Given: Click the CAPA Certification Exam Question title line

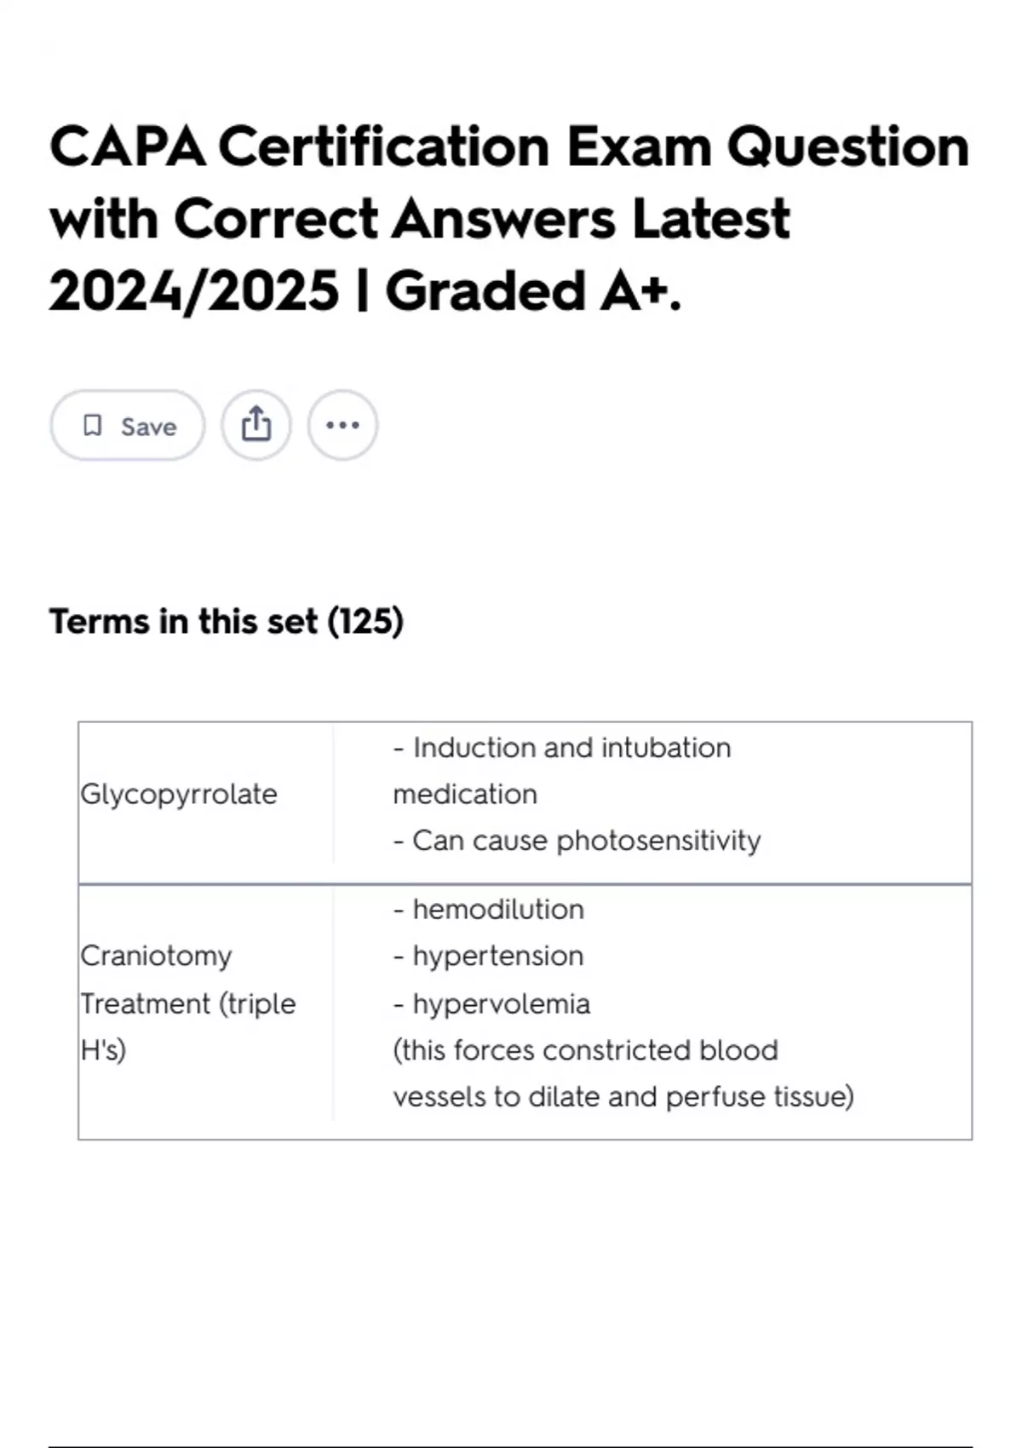Looking at the screenshot, I should (509, 147).
